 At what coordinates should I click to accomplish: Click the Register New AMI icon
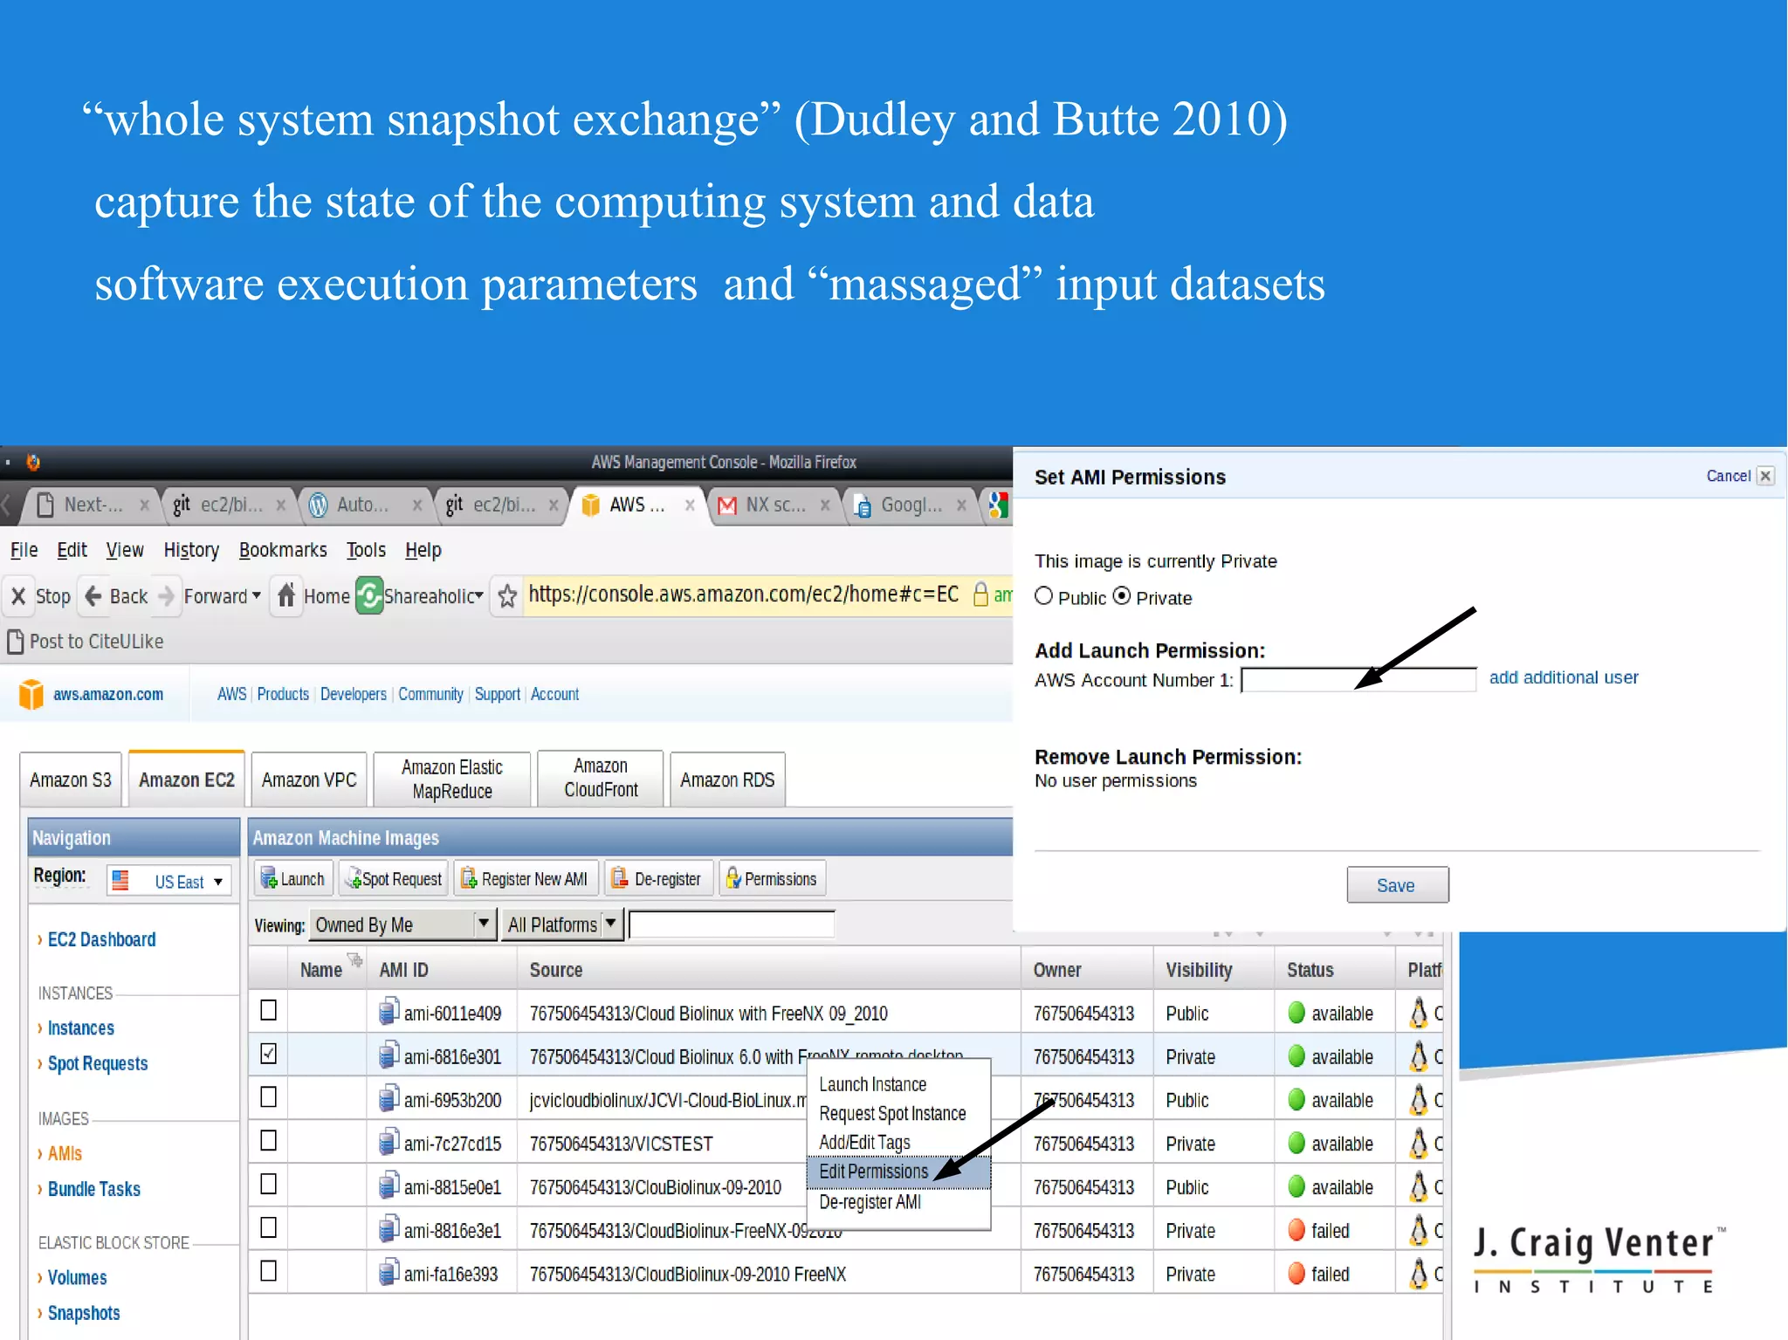point(469,878)
